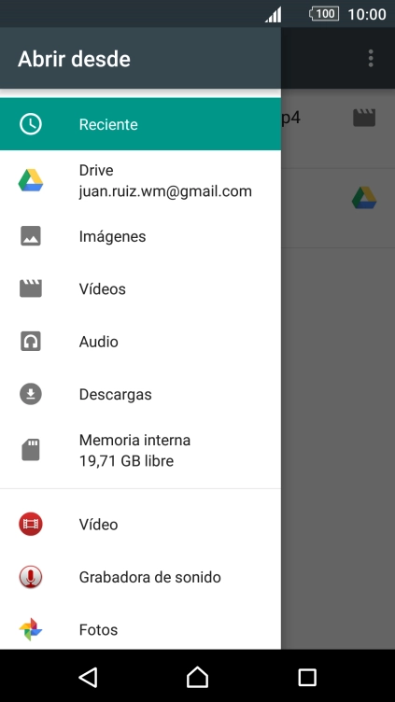Choose Drive juan.ruiz.wm@gmail.com account entry
Image resolution: width=395 pixels, height=702 pixels.
click(141, 181)
